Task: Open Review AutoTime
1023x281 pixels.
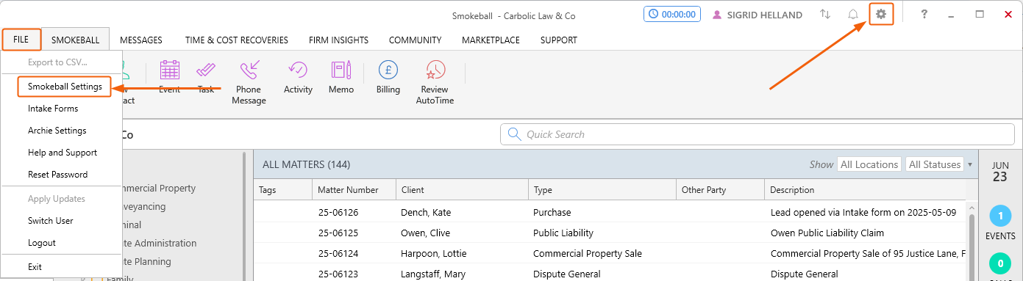Action: 435,83
